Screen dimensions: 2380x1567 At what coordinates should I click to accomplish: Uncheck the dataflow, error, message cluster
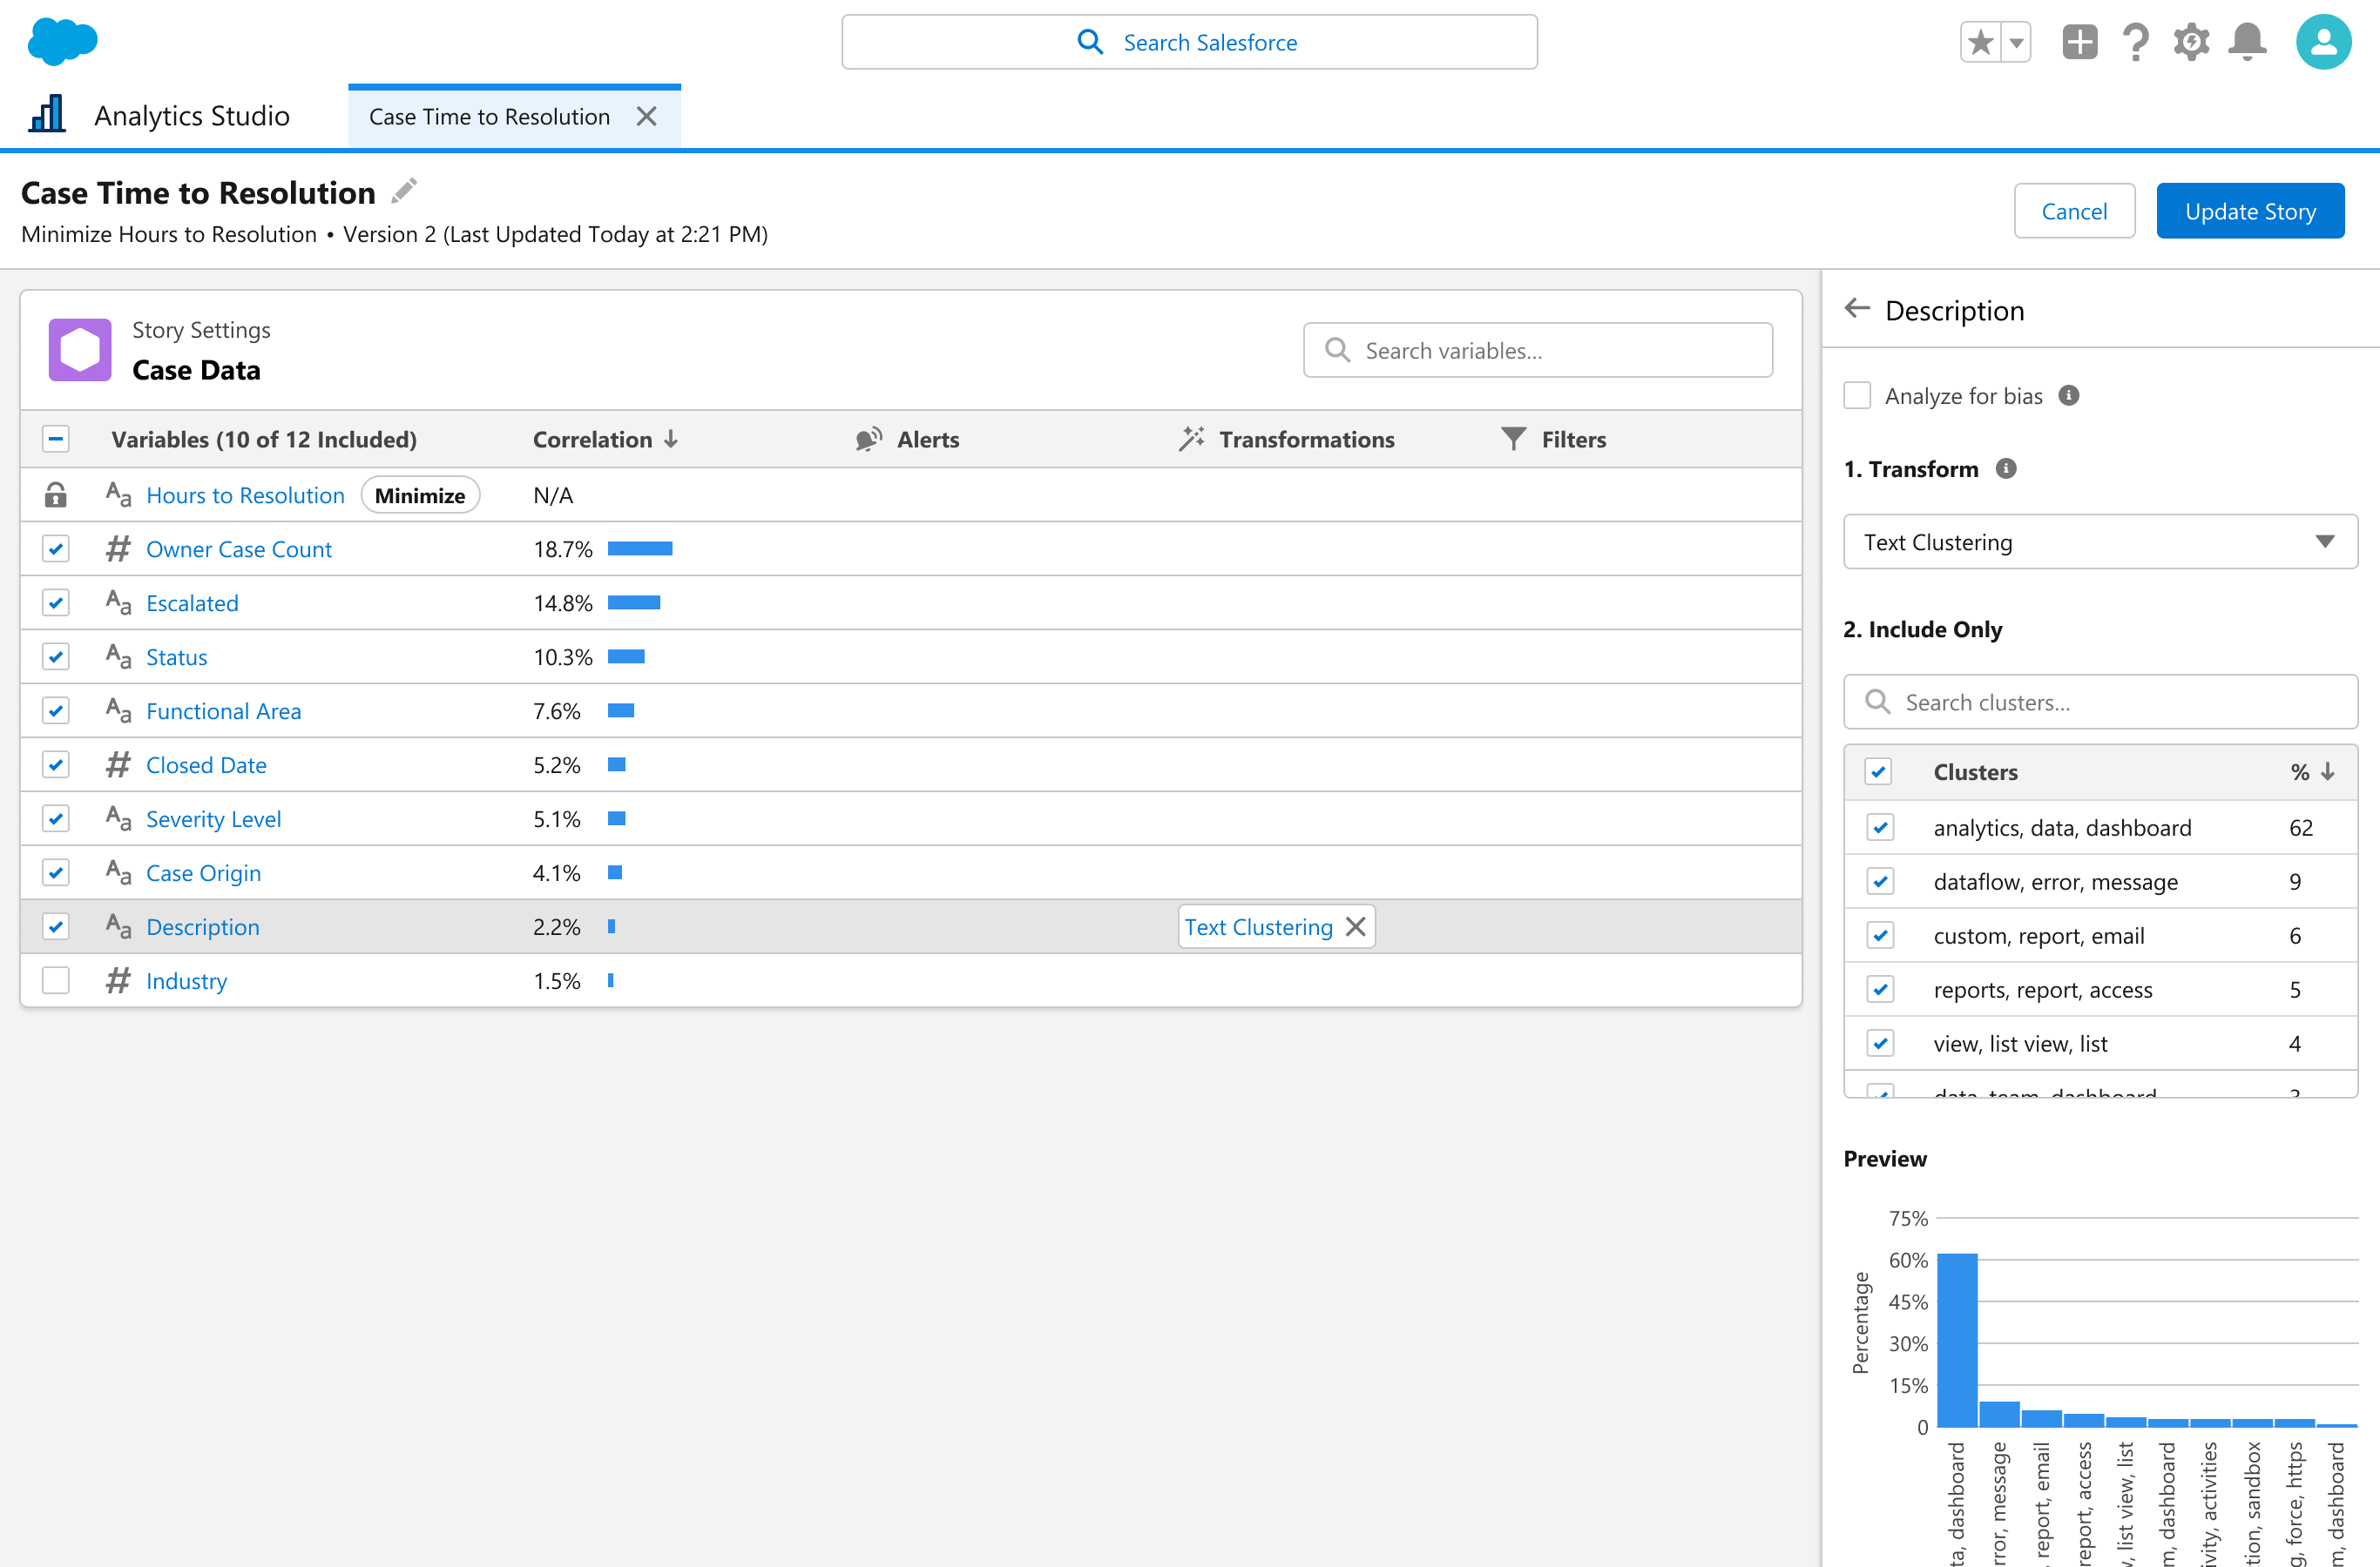pyautogui.click(x=1880, y=881)
